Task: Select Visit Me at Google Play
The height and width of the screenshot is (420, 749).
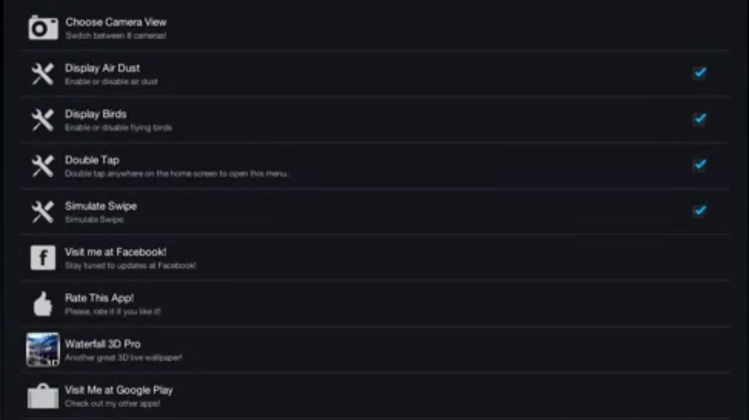Action: [375, 396]
